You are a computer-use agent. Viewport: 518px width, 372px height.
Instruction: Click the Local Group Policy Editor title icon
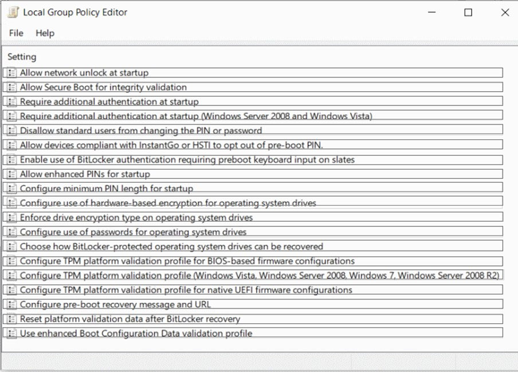click(13, 12)
